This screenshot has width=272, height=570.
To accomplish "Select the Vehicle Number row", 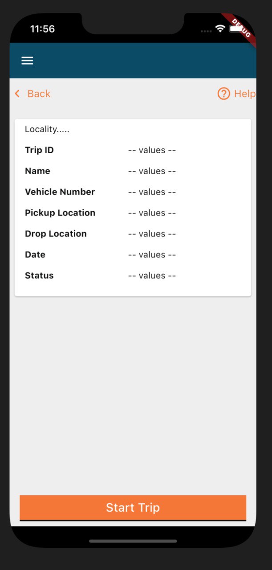I will coord(152,192).
